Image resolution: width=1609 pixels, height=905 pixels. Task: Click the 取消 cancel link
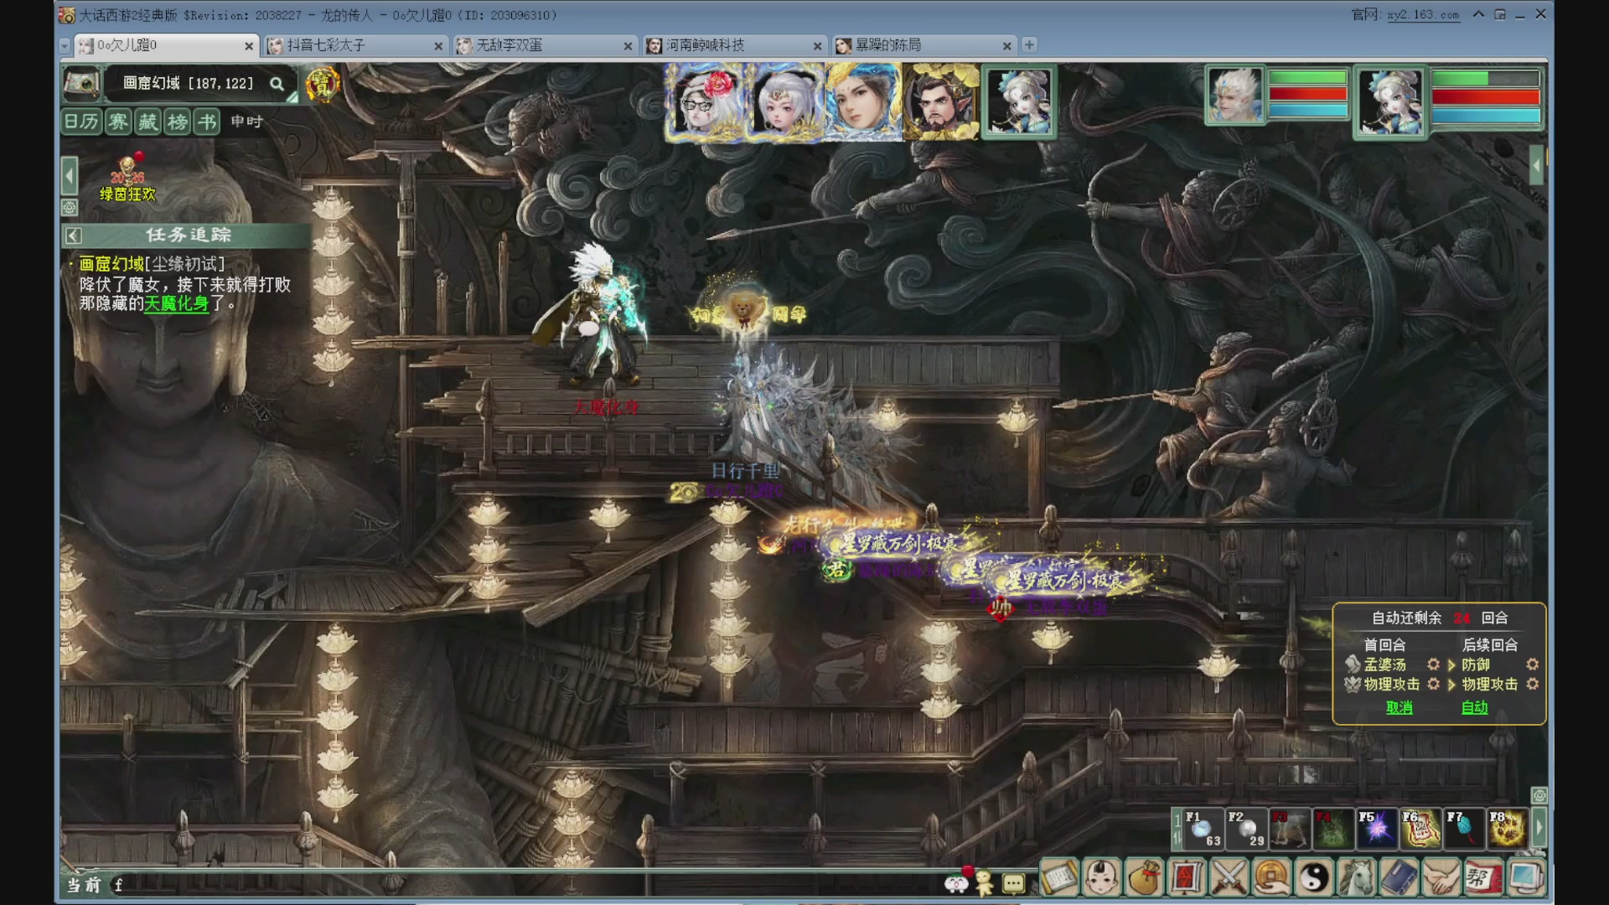(1399, 708)
